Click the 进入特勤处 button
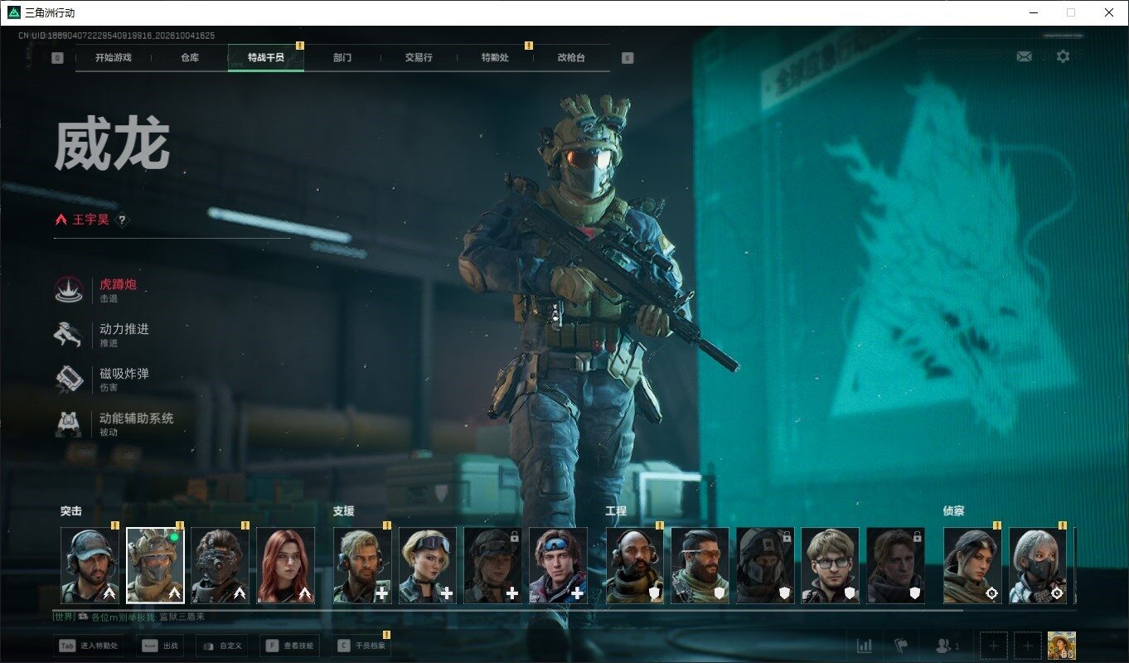Image resolution: width=1129 pixels, height=663 pixels. pos(89,646)
